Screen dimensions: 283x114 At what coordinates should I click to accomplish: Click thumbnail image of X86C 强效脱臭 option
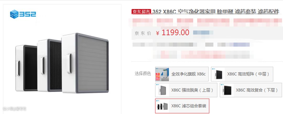tap(162, 90)
